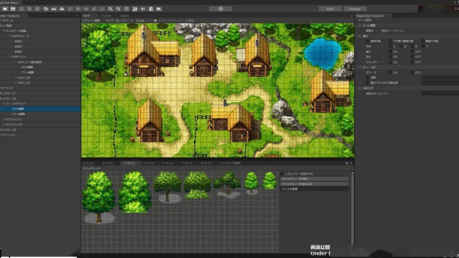Open the folder icon in toolbar
Viewport: 459px width, 258px height.
(x=5, y=8)
